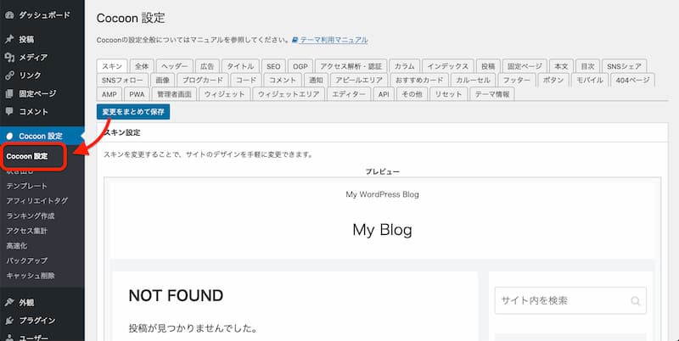Open the テーマ利用マニュアル link
The width and height of the screenshot is (679, 341).
[334, 40]
